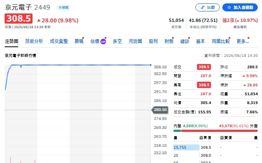Click the 漲跌幅 value 9.98%

(250, 76)
